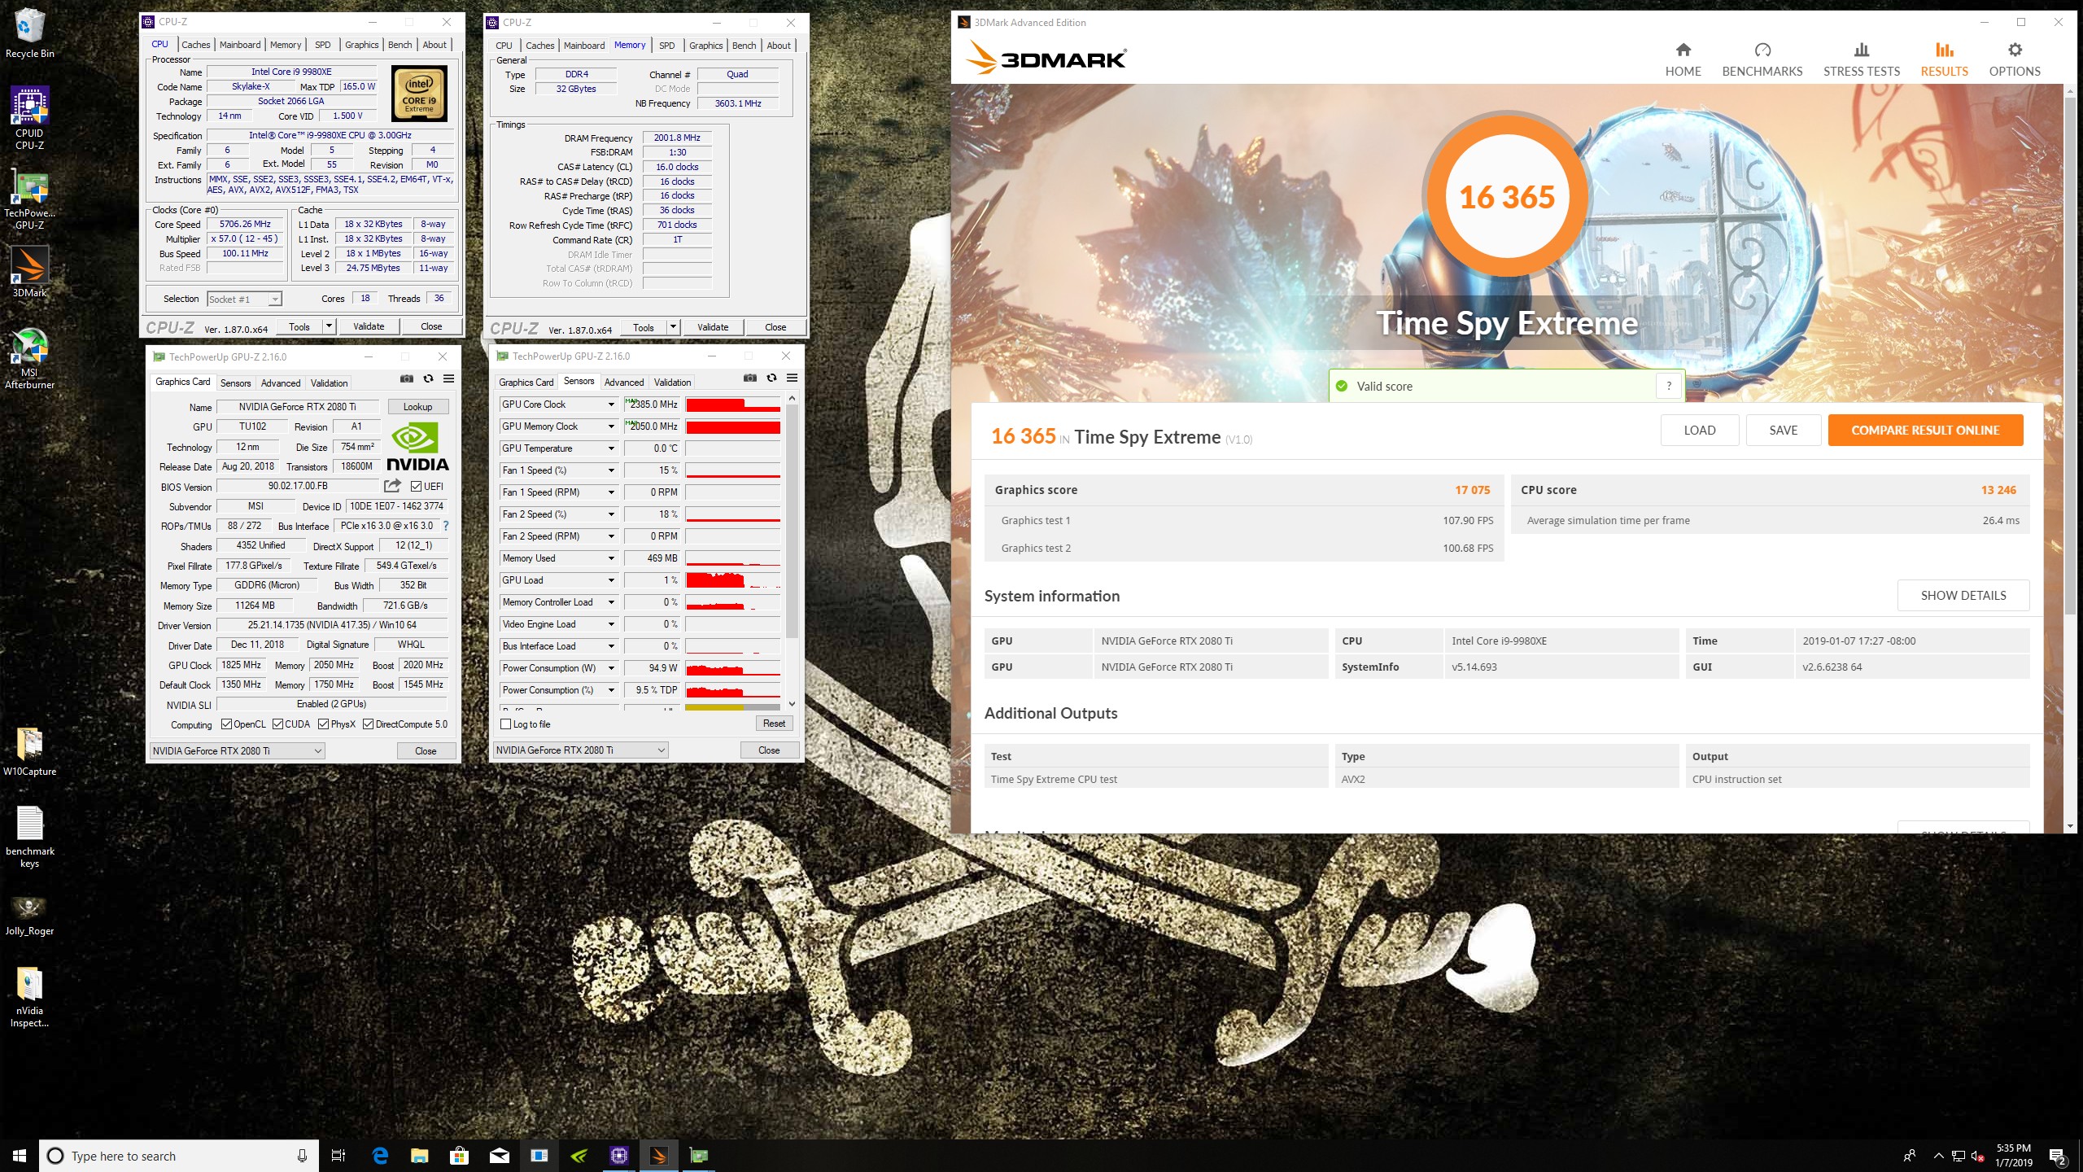
Task: Open nVidia Inspector desktop icon
Action: (x=29, y=997)
